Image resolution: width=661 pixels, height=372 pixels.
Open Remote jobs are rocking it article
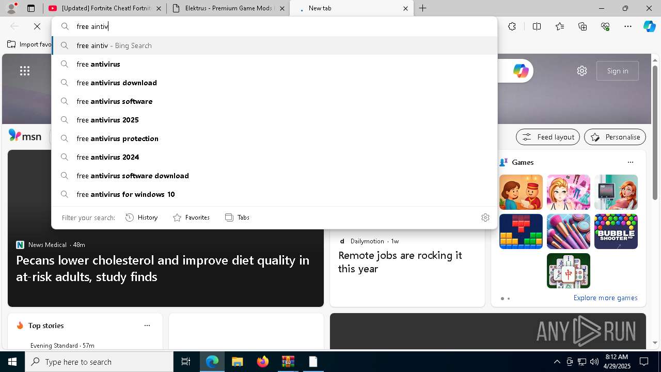point(400,262)
